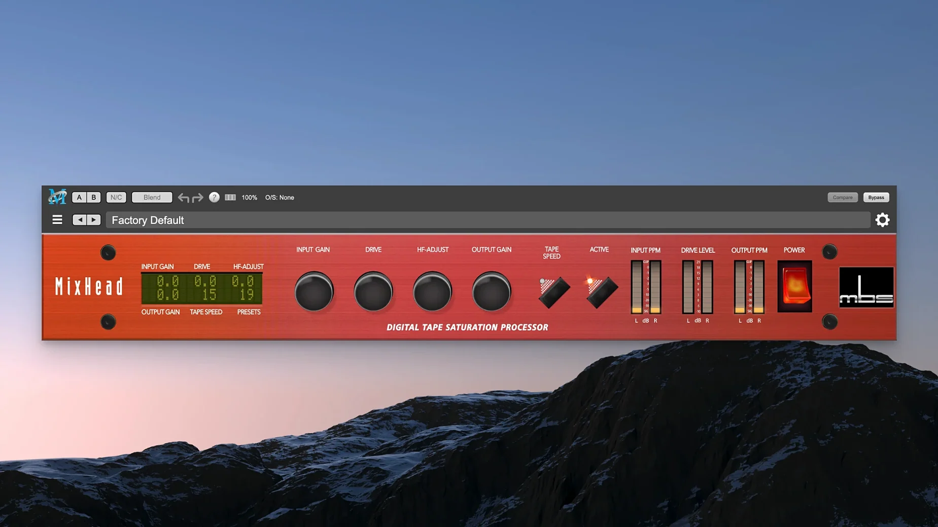938x527 pixels.
Task: Click the PRESETS label under the display
Action: click(x=249, y=312)
